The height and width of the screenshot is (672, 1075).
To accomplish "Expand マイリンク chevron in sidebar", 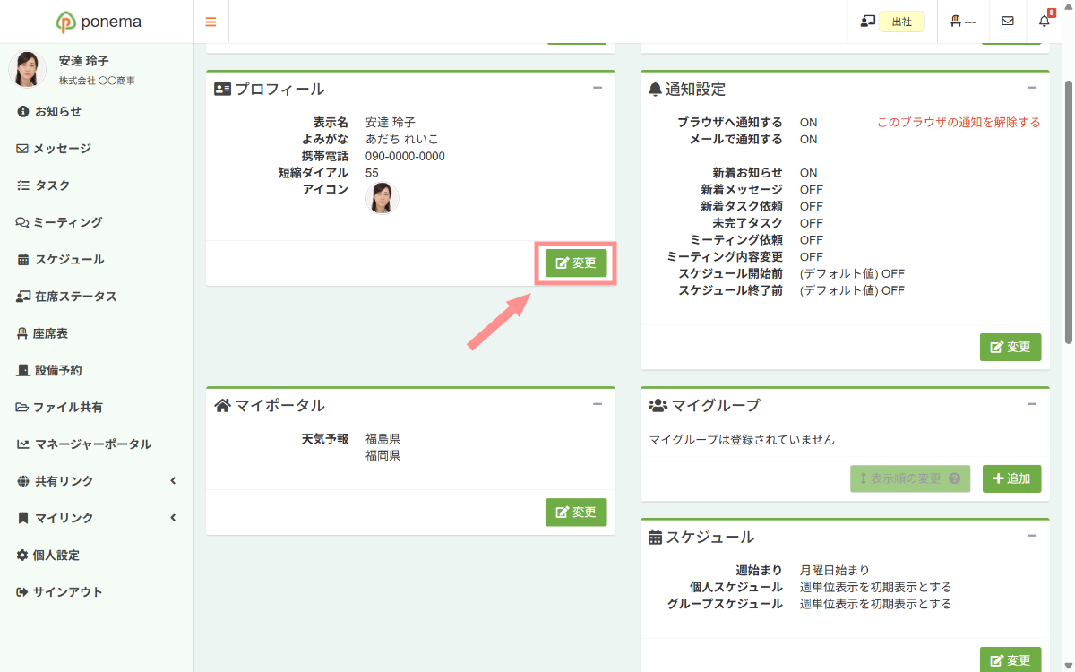I will (173, 518).
